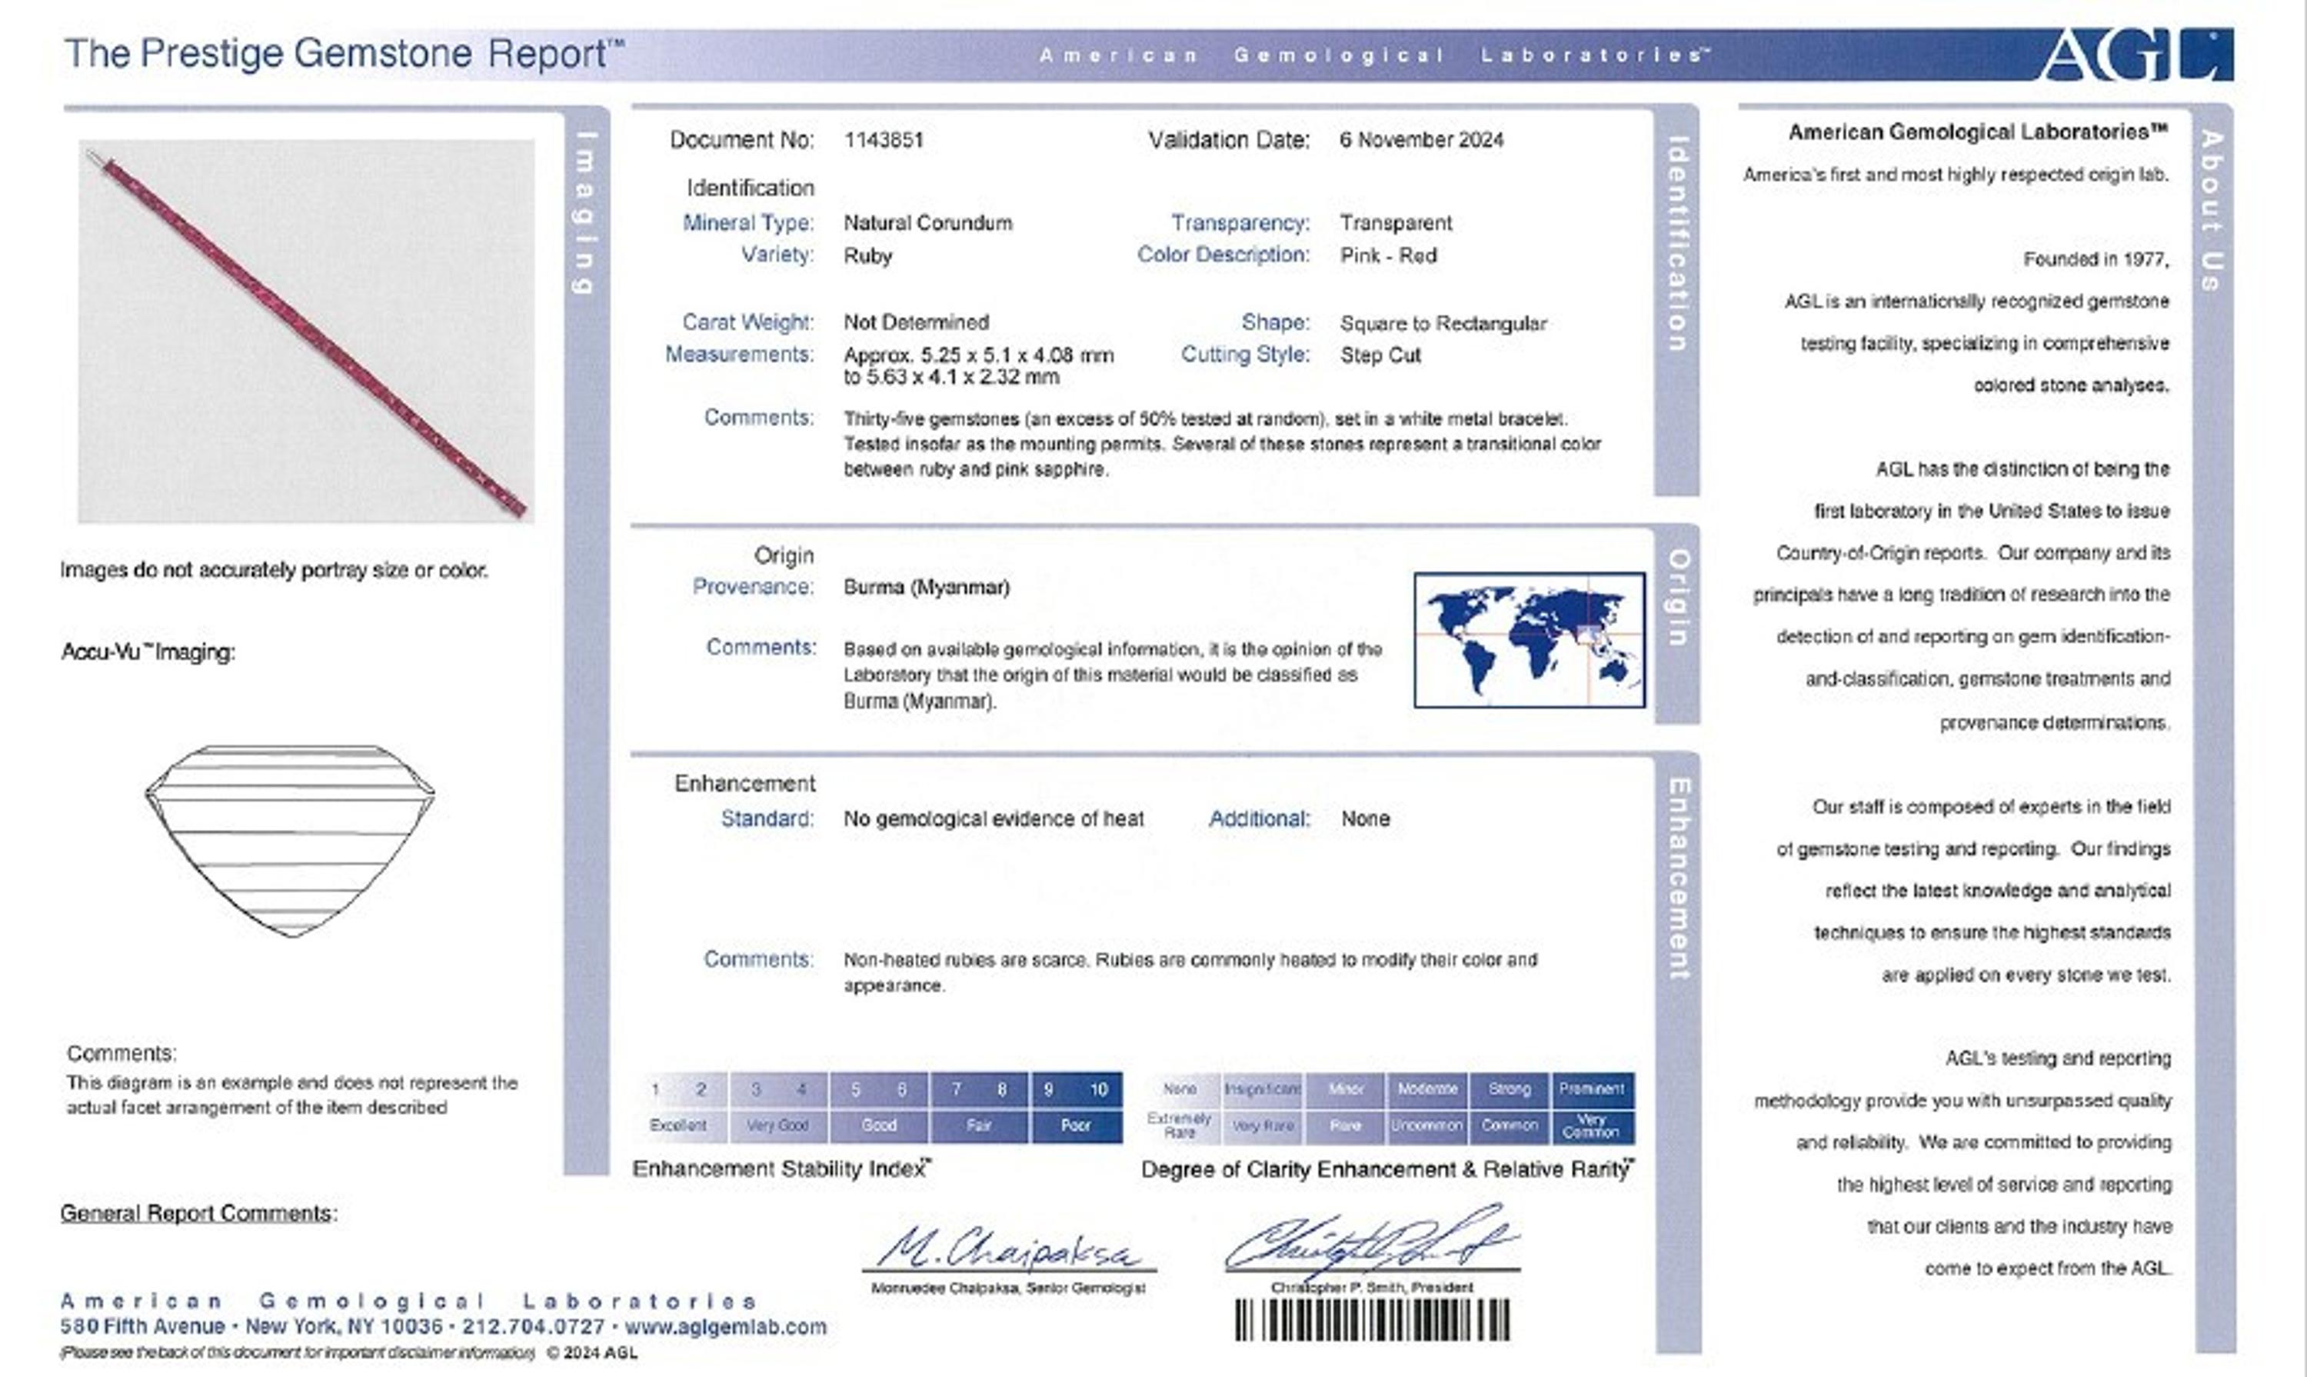Select the color description "Pink - Red"
The height and width of the screenshot is (1377, 2307).
click(x=1389, y=256)
